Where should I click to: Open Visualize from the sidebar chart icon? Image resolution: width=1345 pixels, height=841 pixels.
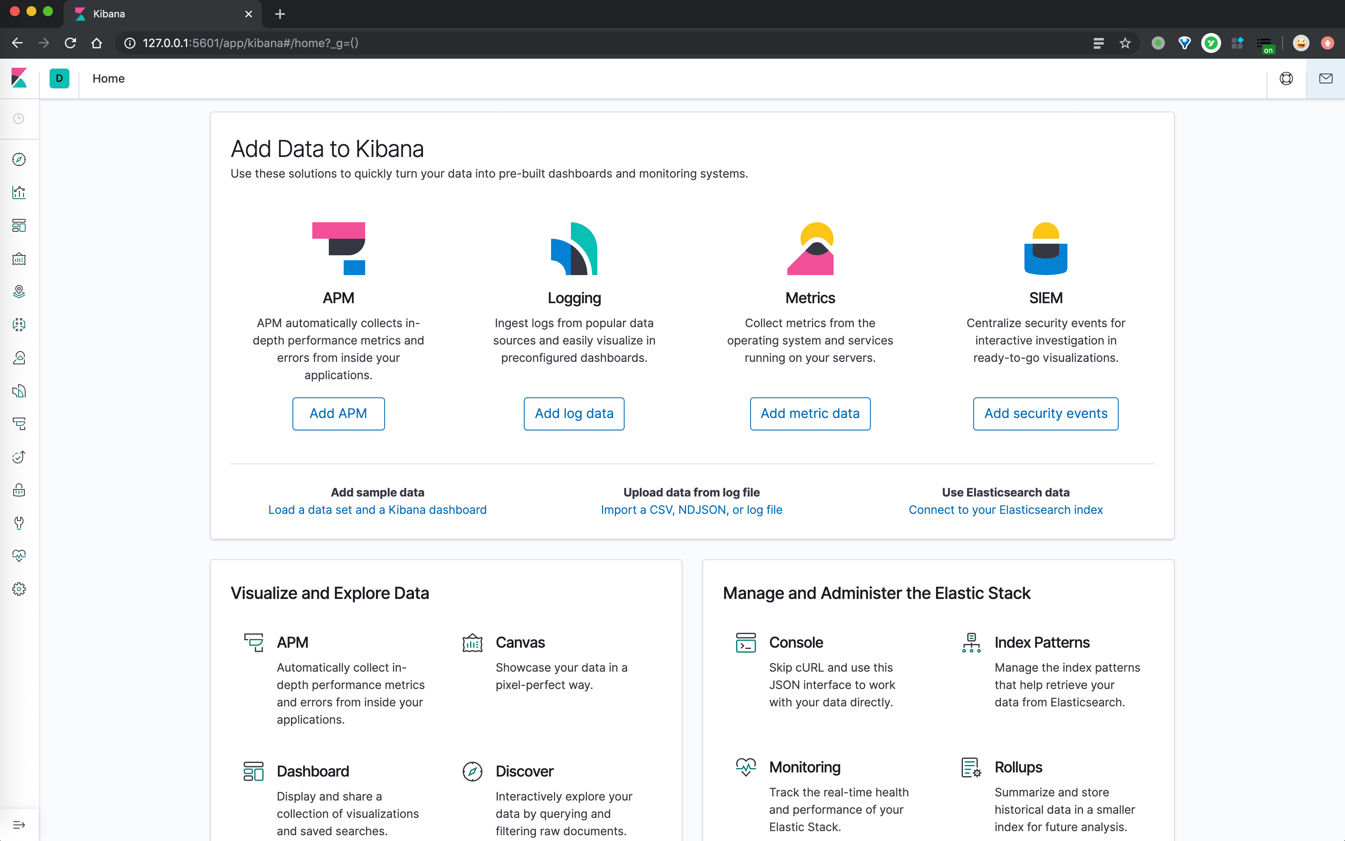[x=19, y=192]
